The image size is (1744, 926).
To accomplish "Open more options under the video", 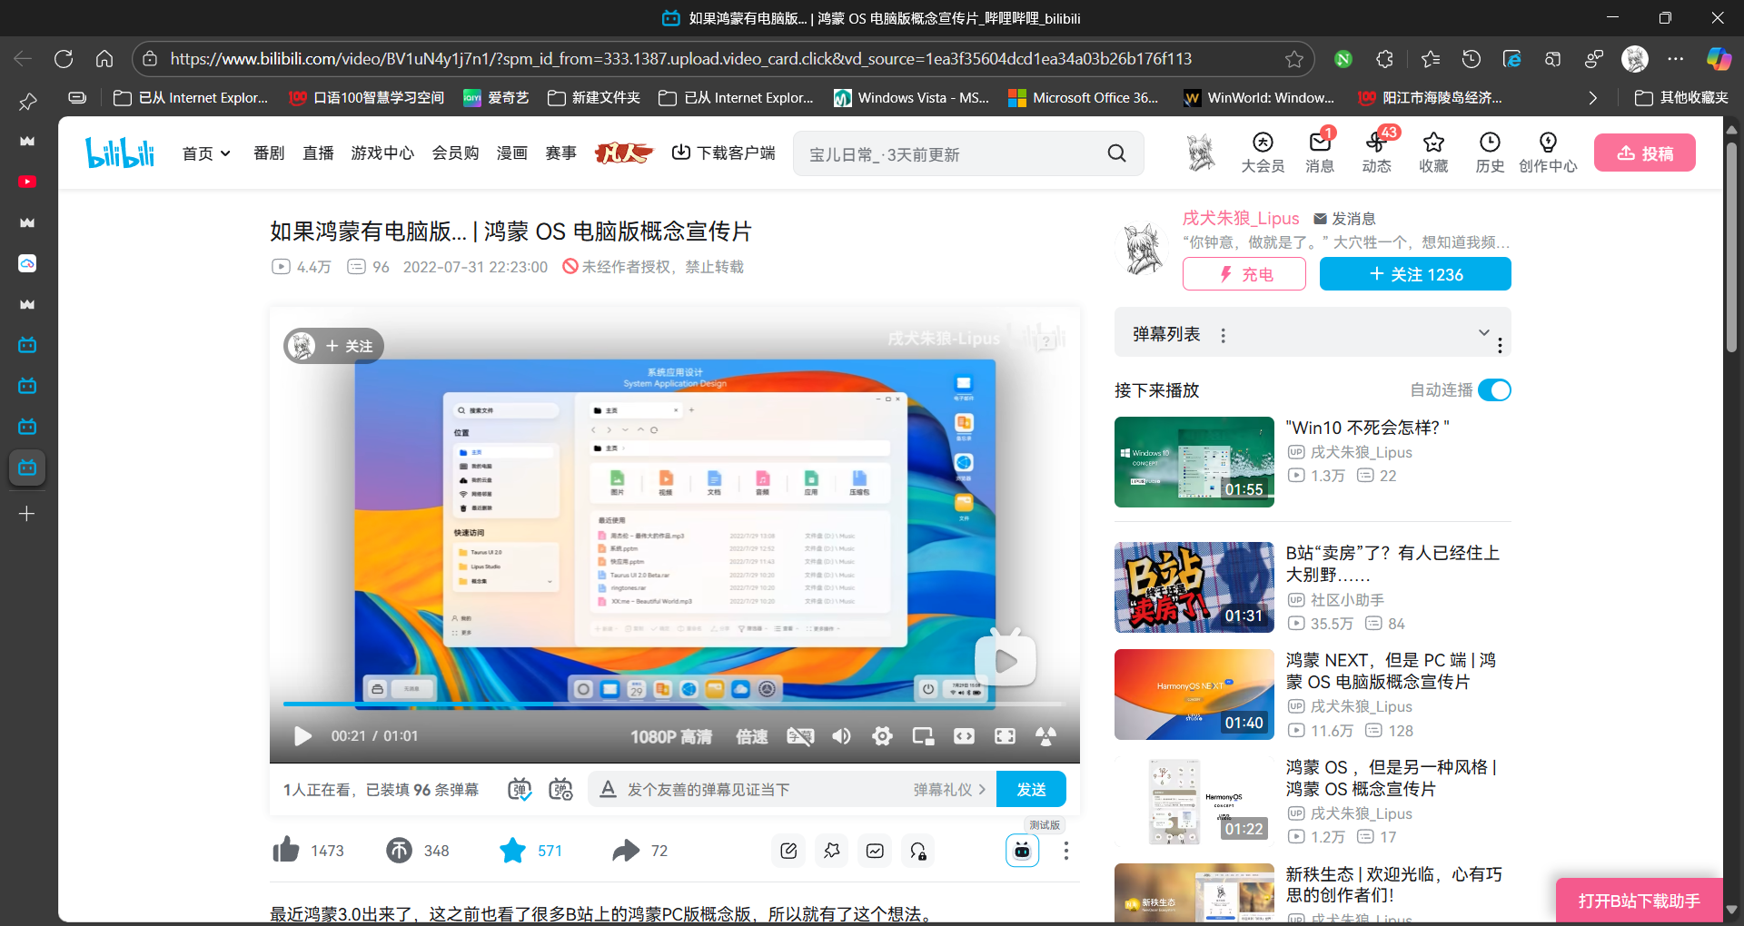I will point(1065,851).
